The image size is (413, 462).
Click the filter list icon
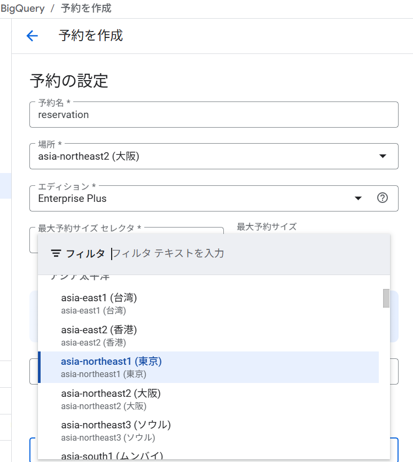coord(56,253)
